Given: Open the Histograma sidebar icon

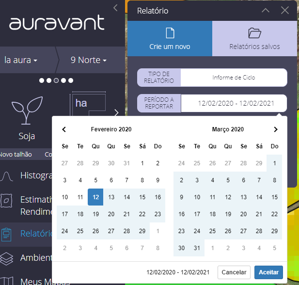Looking at the screenshot, I should coord(7,175).
